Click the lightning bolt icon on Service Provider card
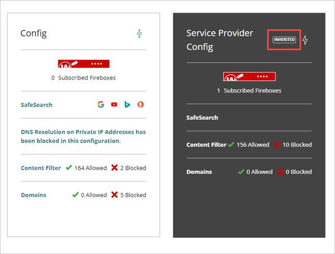Screen dimensions: 335x254 [305, 40]
